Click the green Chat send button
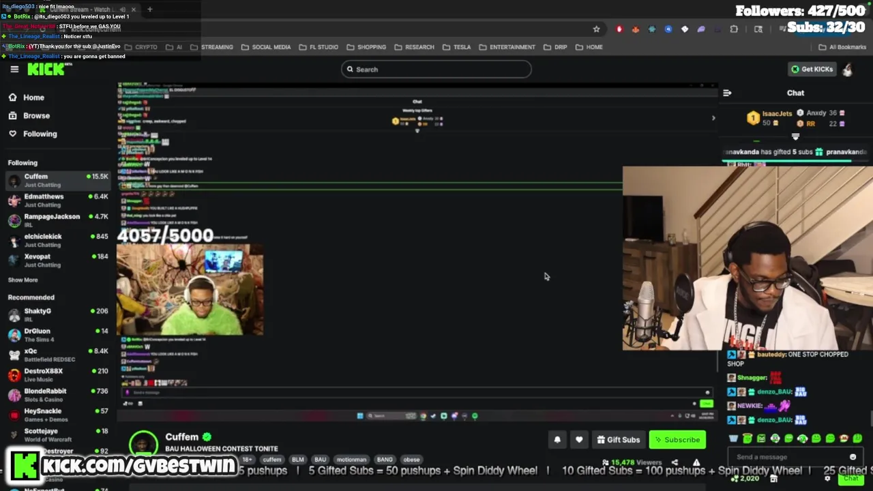873x491 pixels. click(850, 479)
